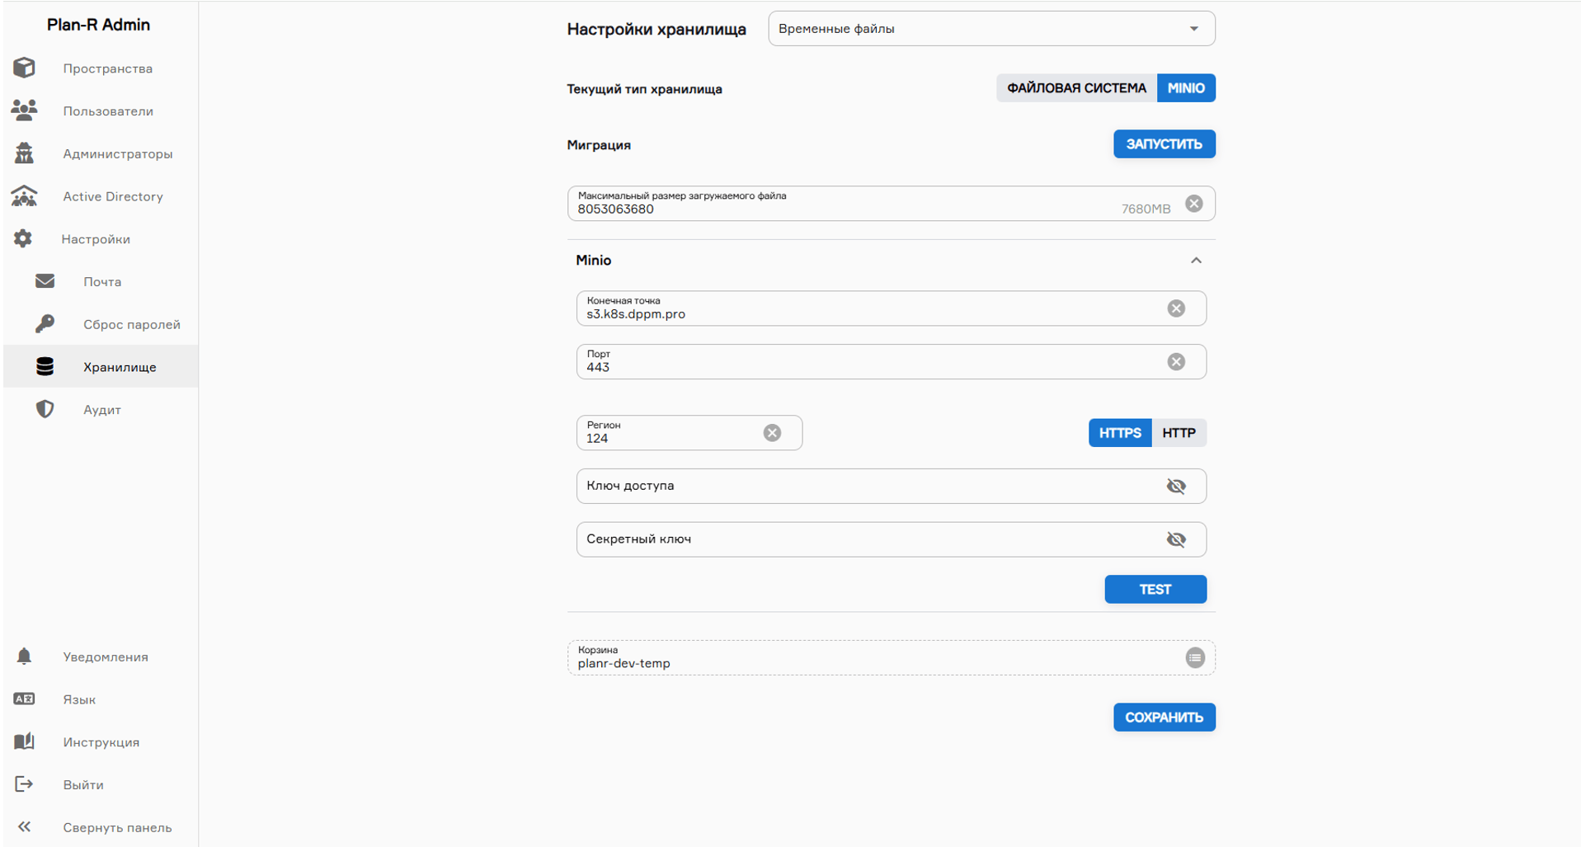Click the Язык language icon

coord(24,699)
